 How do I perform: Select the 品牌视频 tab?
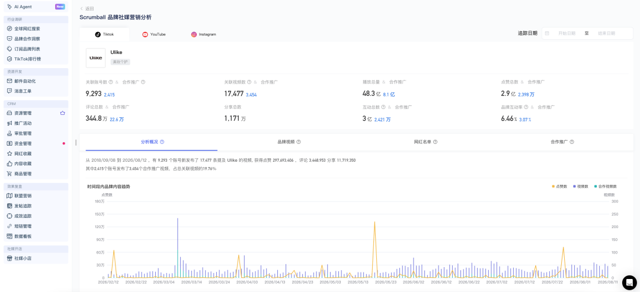tap(289, 142)
